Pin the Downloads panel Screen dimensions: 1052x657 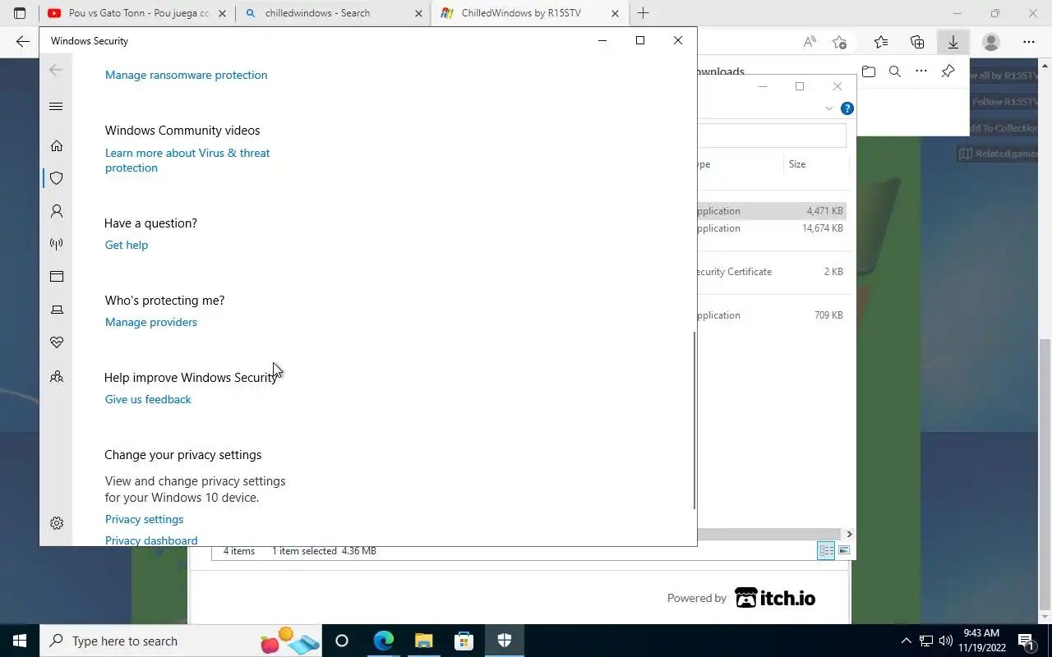point(948,71)
